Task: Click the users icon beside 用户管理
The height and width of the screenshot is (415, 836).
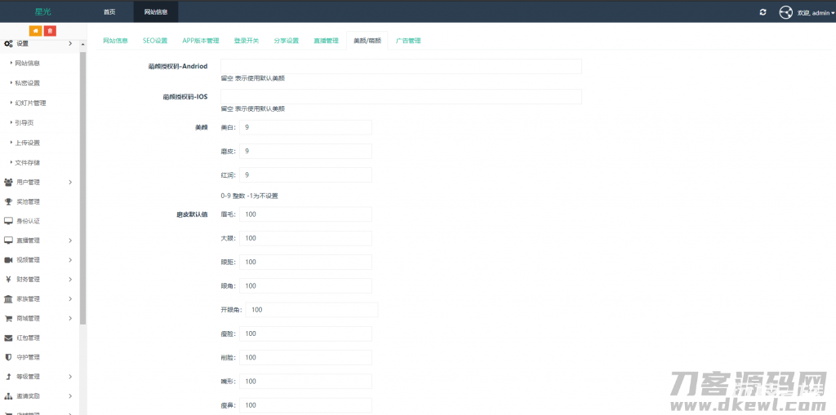Action: [8, 182]
